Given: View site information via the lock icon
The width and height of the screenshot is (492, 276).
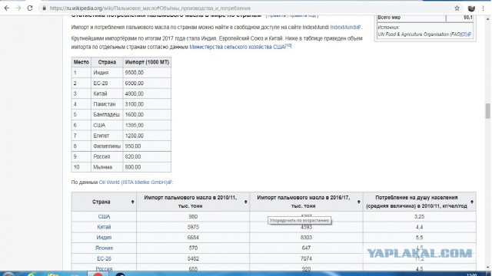Looking at the screenshot, I should (45, 8).
